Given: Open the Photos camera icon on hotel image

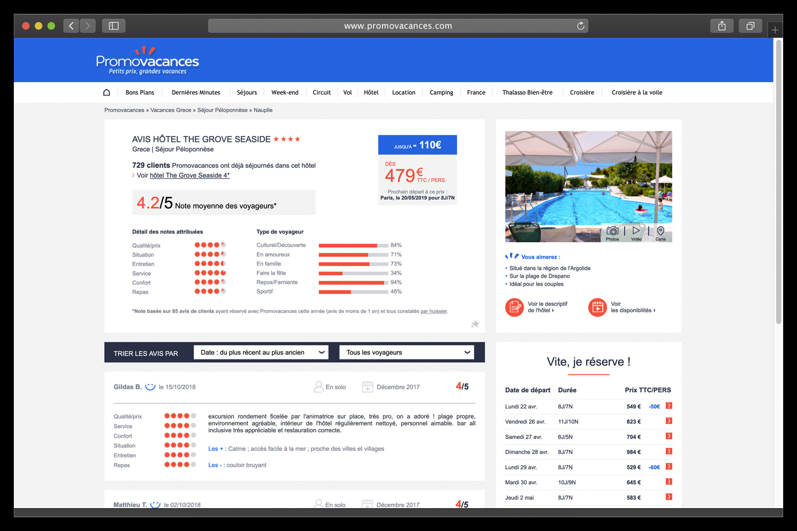Looking at the screenshot, I should [613, 232].
